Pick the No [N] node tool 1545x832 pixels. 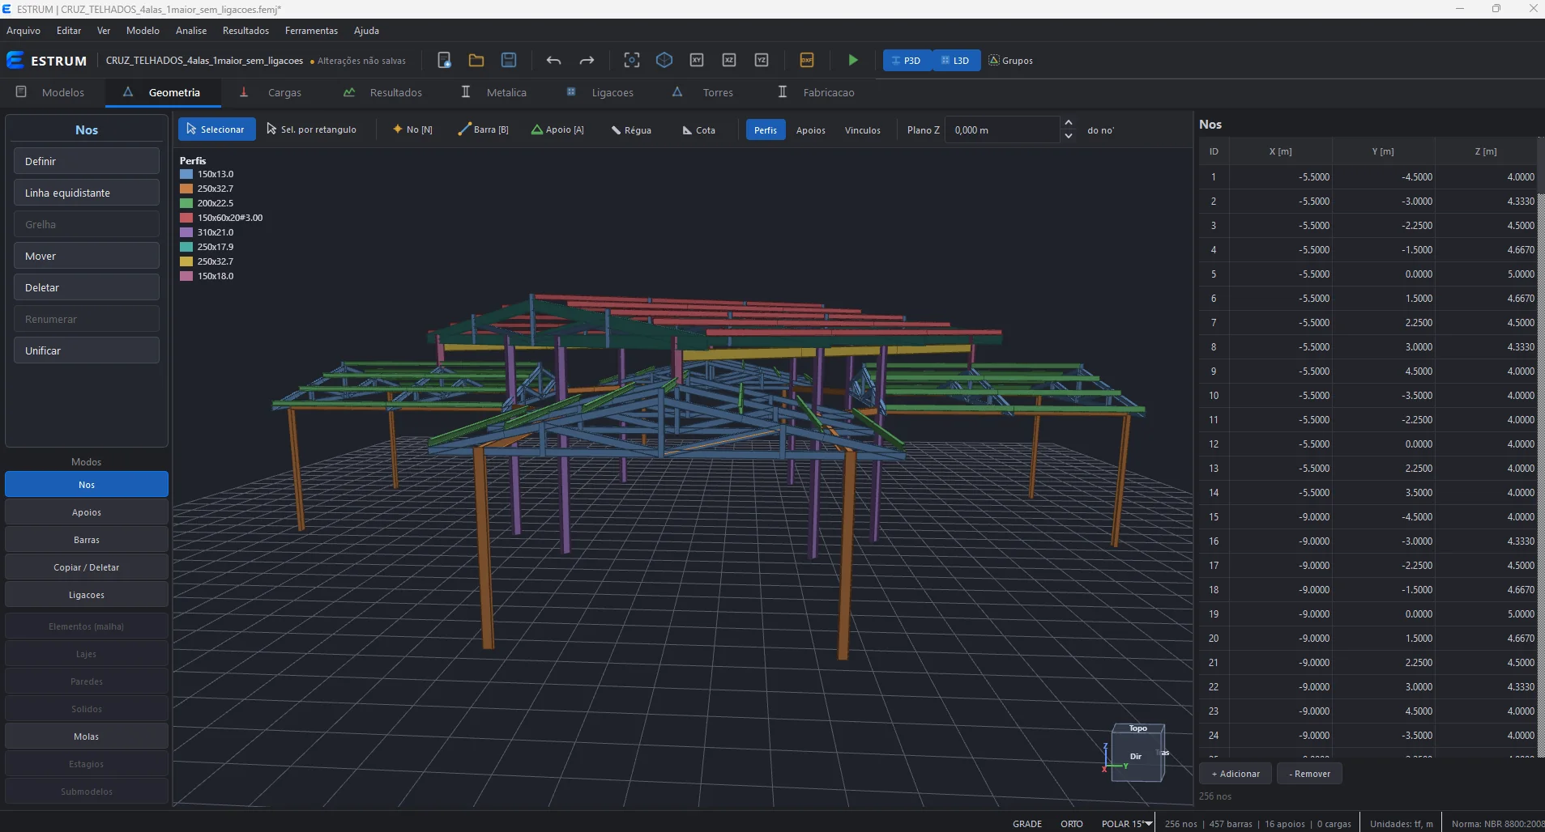[x=412, y=129]
